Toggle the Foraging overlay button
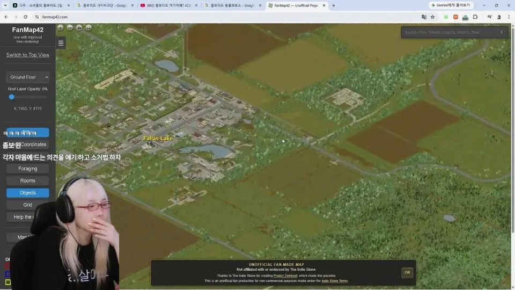This screenshot has width=515, height=290. click(27, 169)
